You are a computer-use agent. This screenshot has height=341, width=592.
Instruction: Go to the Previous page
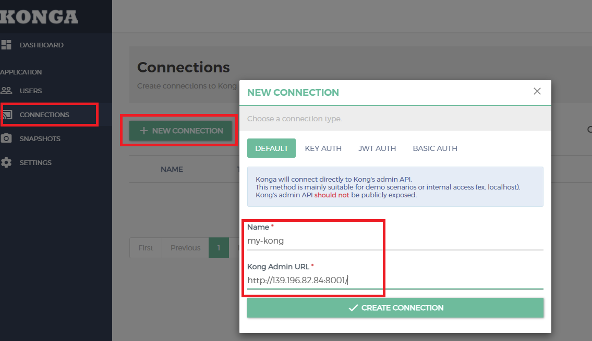pyautogui.click(x=185, y=248)
